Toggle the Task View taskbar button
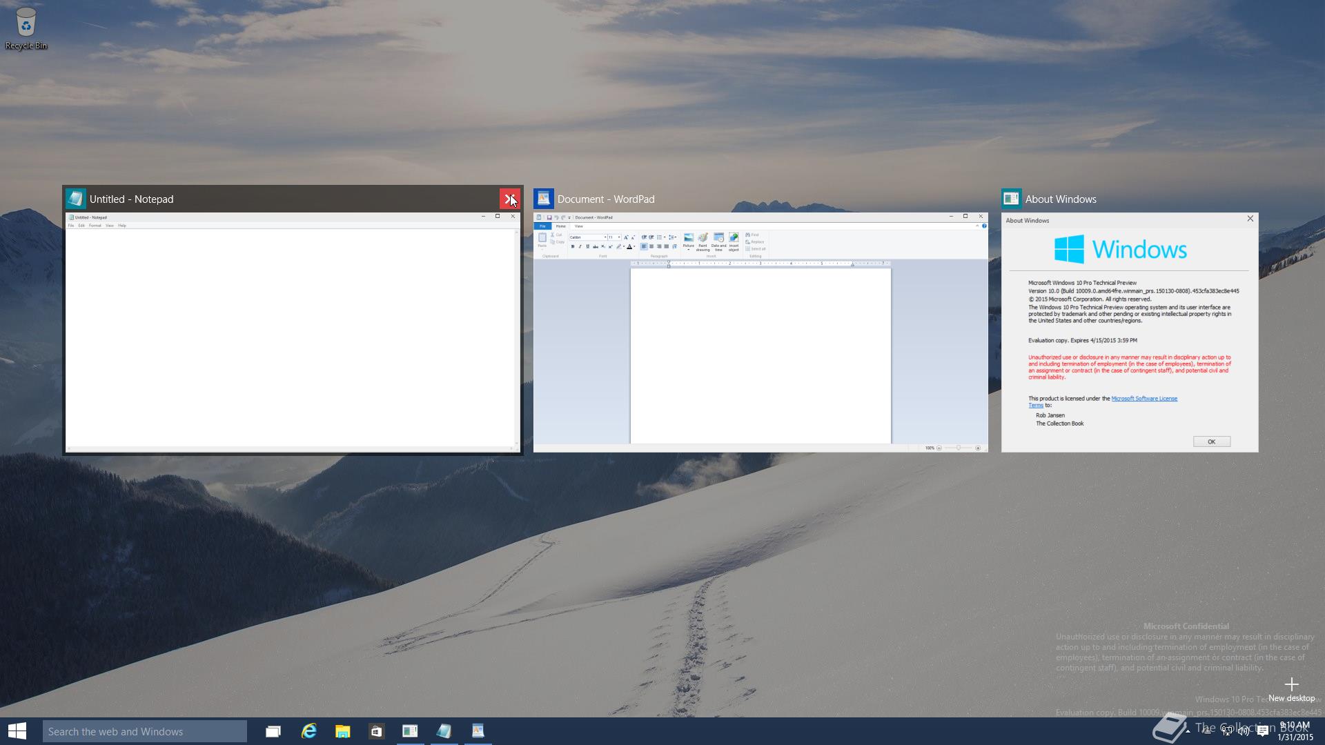 click(273, 731)
